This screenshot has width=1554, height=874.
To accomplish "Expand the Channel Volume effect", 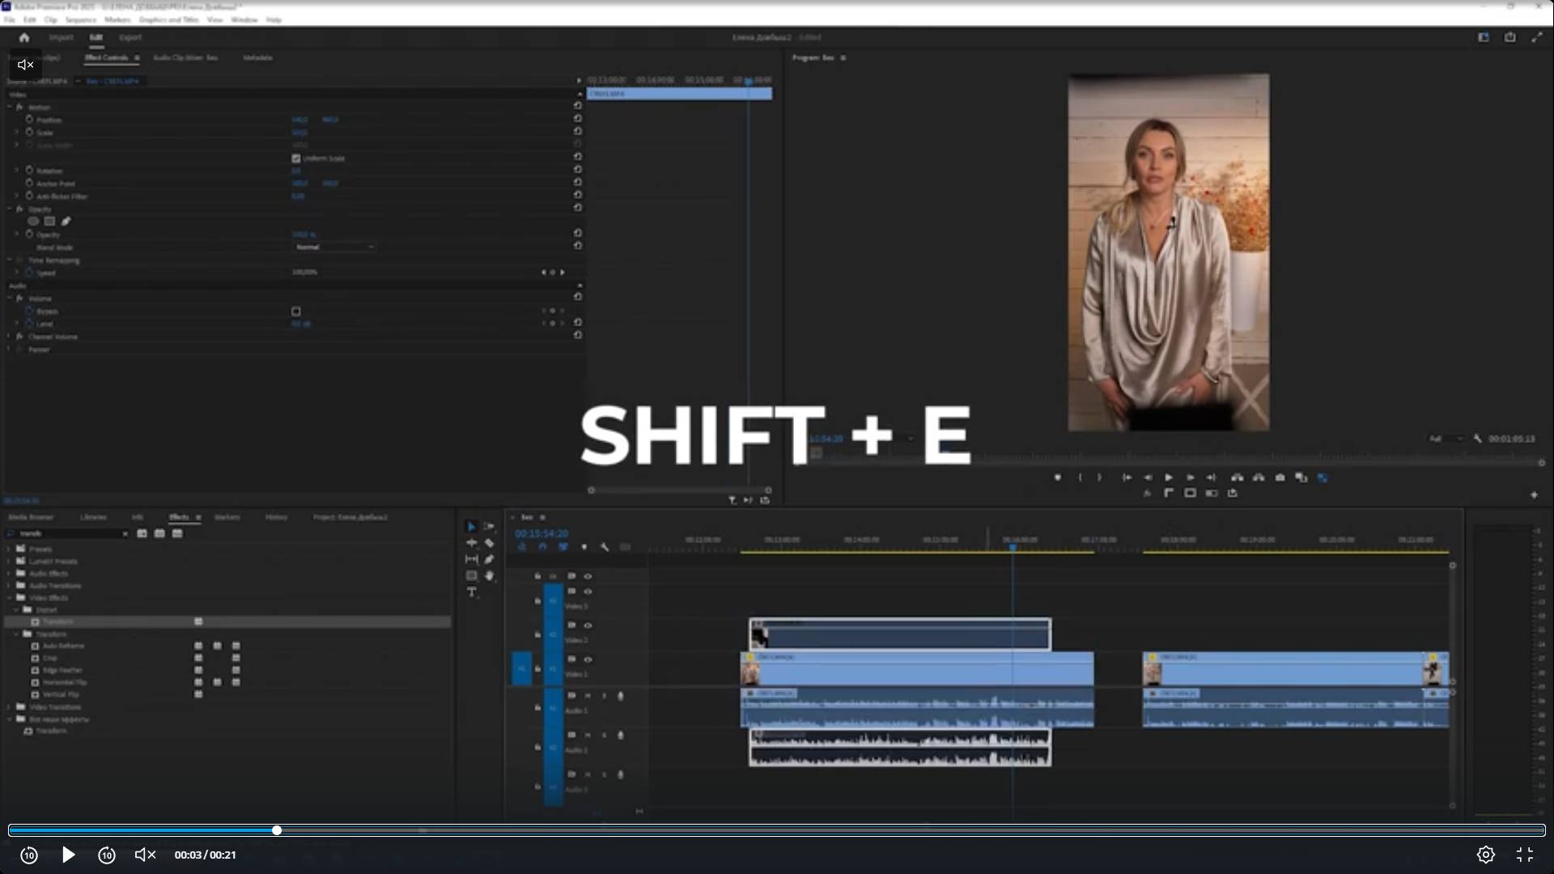I will (10, 337).
